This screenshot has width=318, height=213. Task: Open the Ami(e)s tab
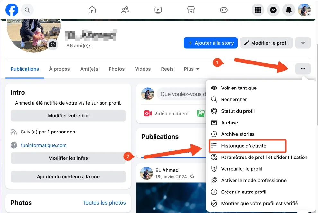89,69
